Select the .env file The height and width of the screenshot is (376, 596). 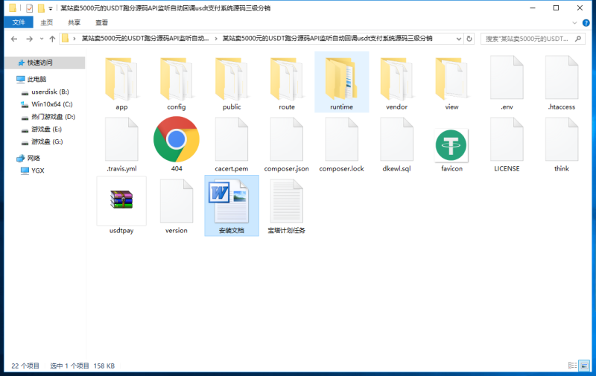click(507, 84)
